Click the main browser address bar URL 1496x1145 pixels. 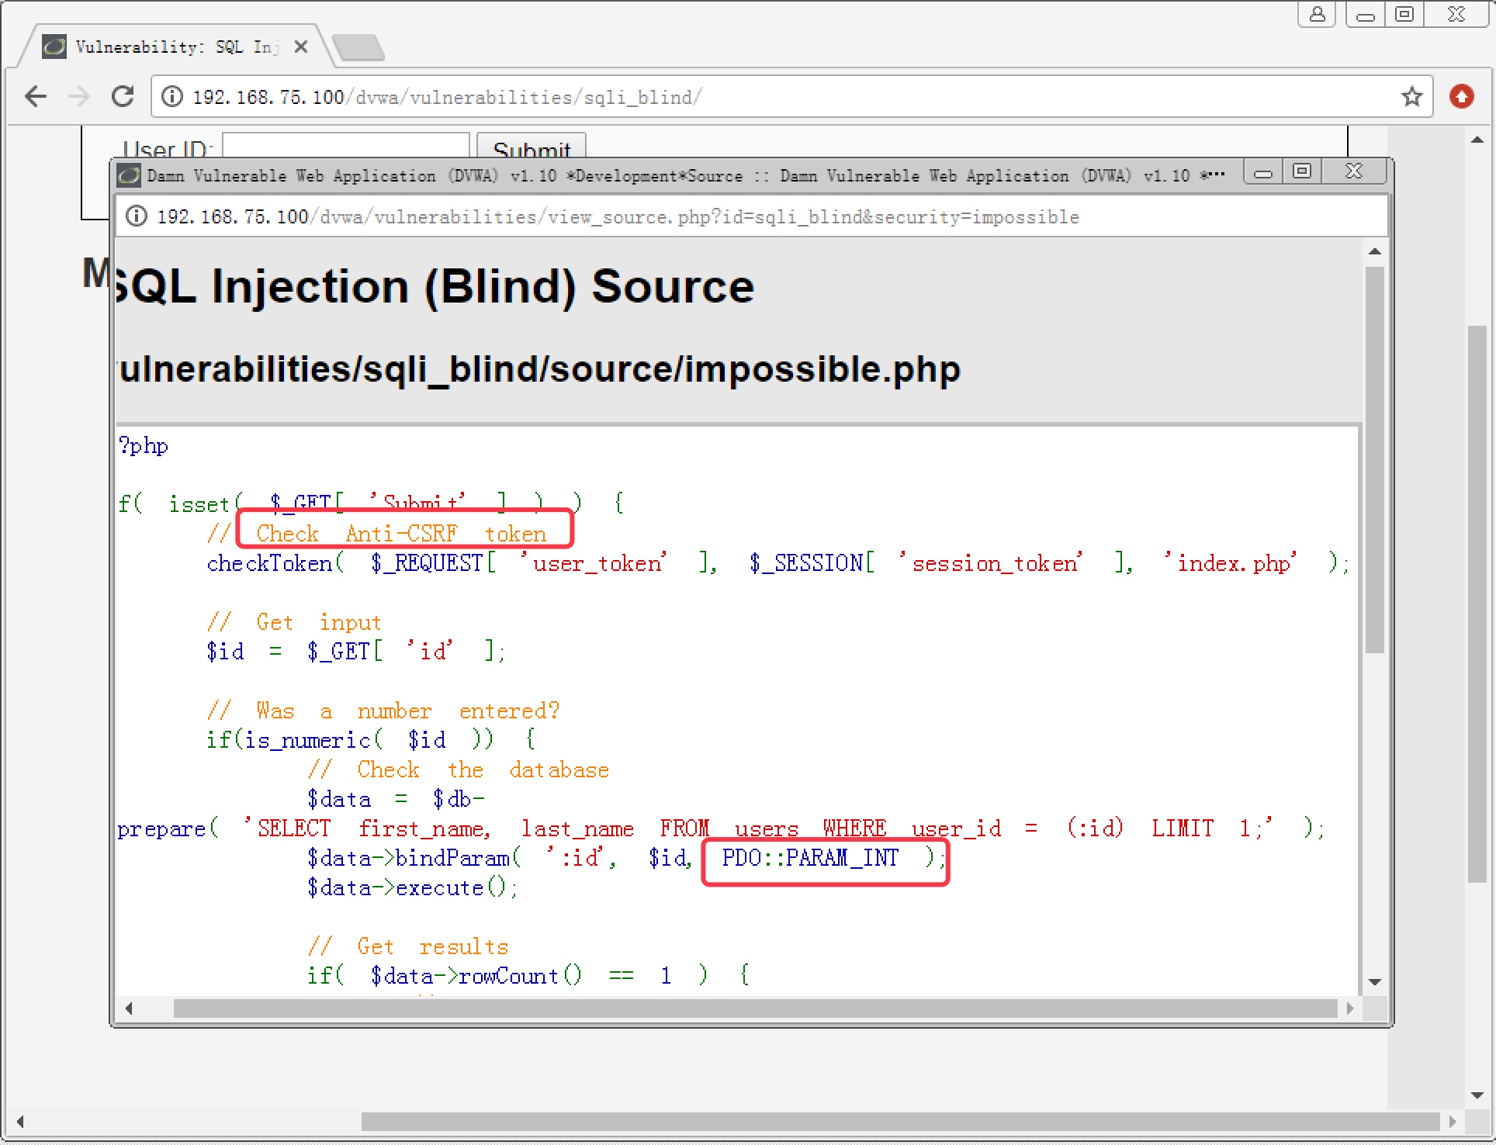coord(448,97)
